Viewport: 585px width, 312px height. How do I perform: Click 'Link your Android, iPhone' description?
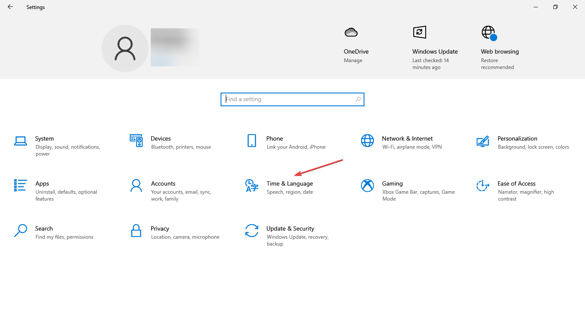point(296,147)
